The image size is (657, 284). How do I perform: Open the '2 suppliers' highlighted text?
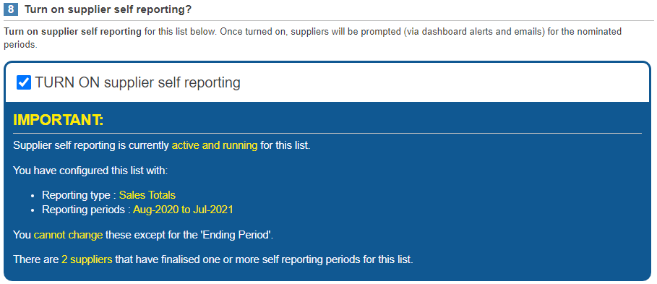87,259
